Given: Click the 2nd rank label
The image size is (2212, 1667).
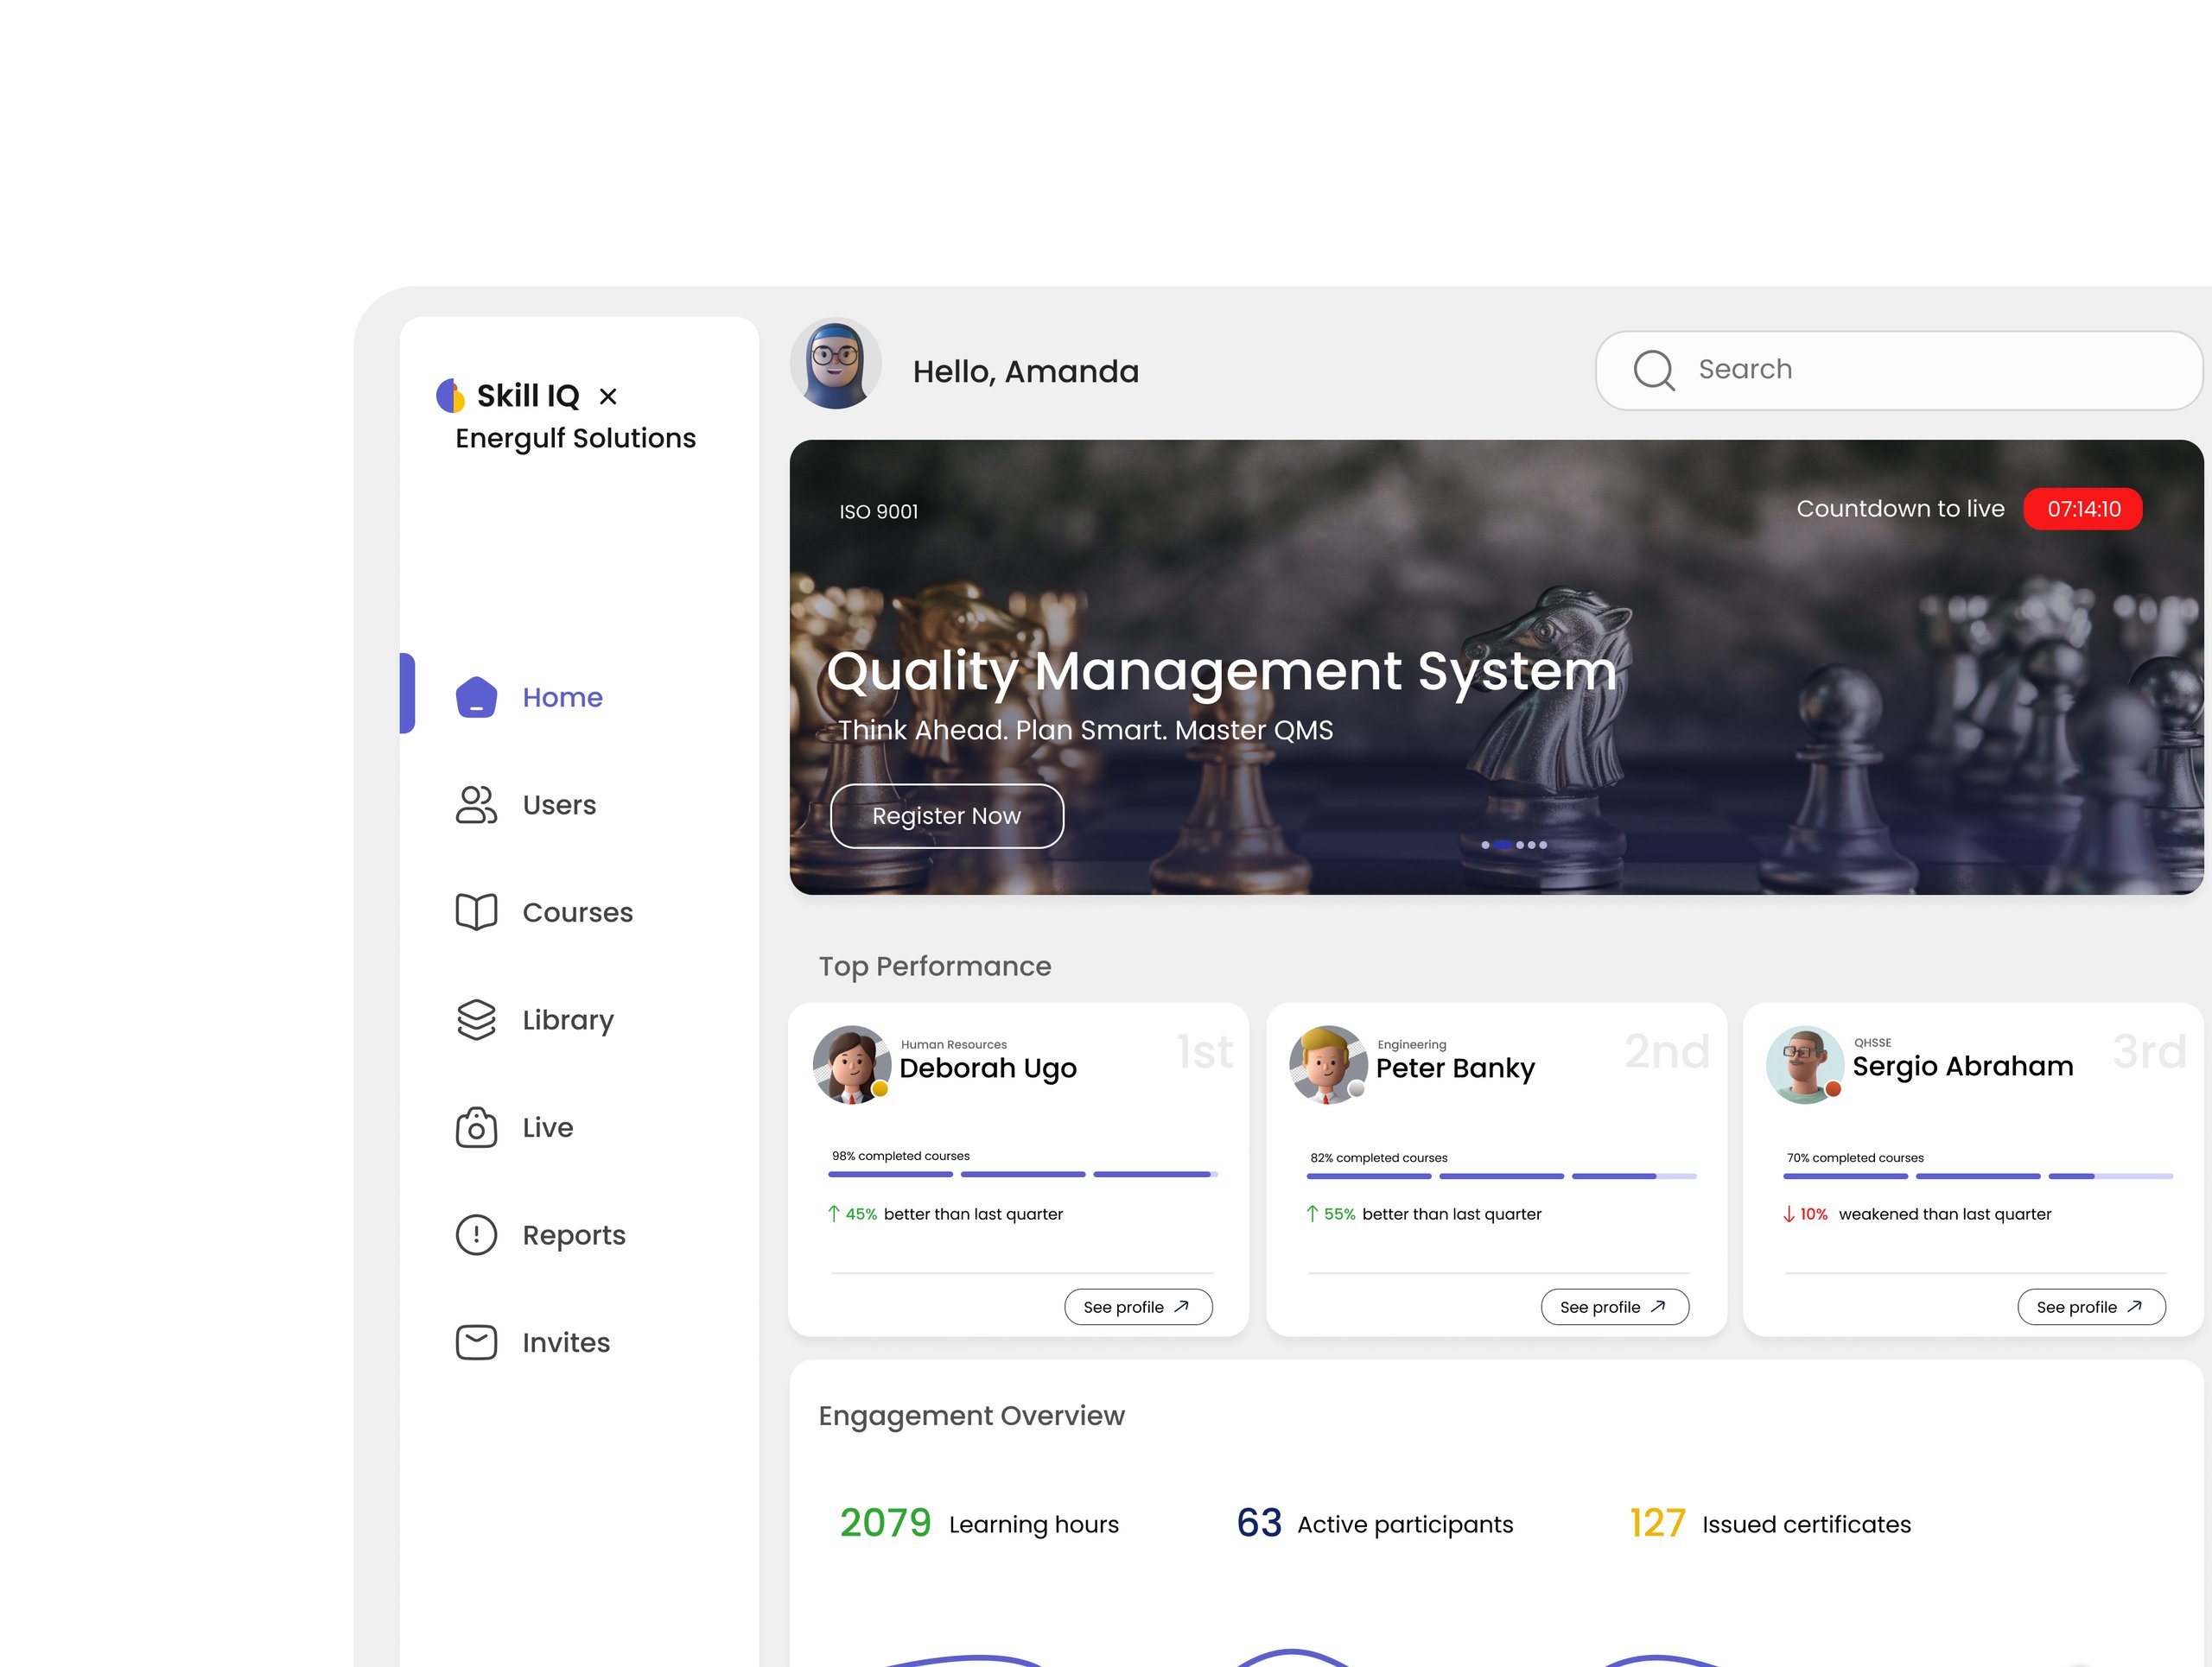Looking at the screenshot, I should (x=1667, y=1051).
